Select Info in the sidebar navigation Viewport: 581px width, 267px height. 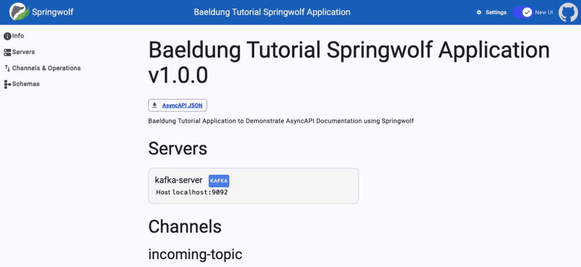[14, 36]
